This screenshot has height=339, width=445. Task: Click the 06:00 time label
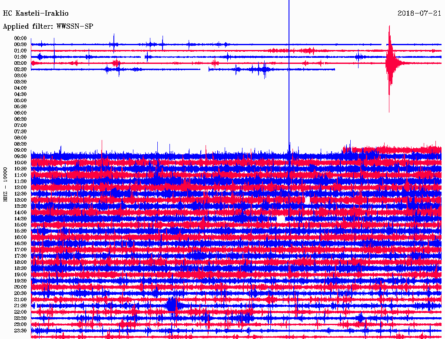[20, 113]
